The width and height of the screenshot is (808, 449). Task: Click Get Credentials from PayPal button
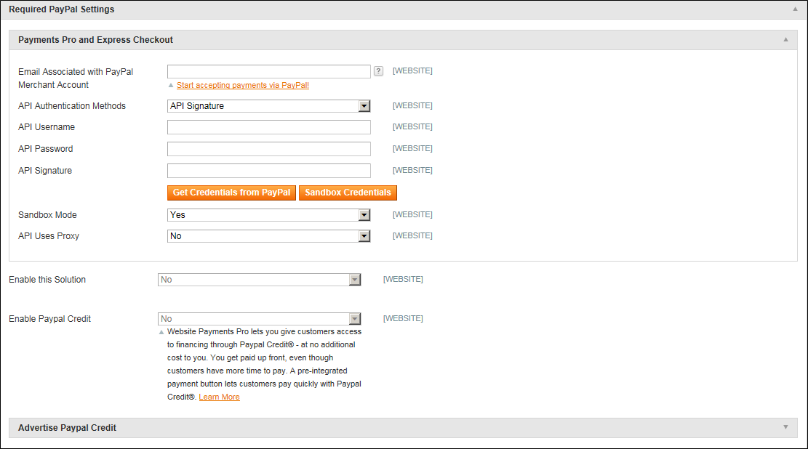[231, 193]
